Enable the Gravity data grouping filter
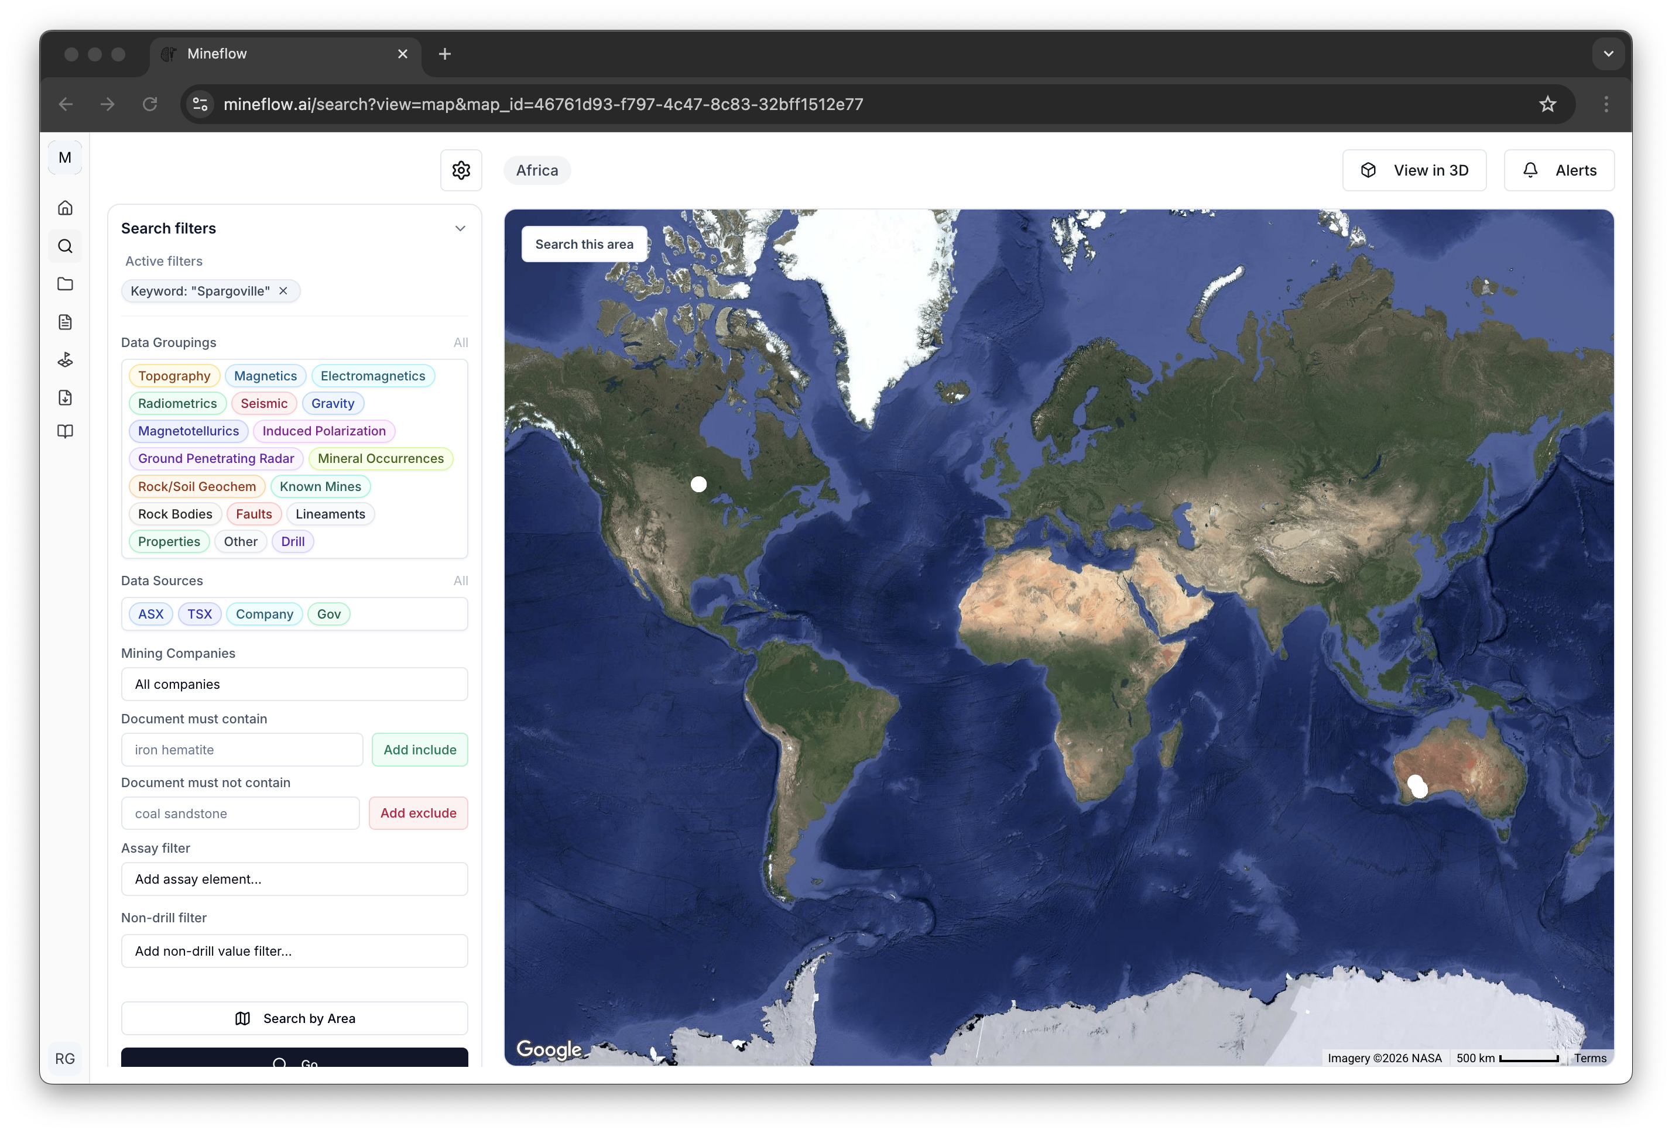 (333, 403)
